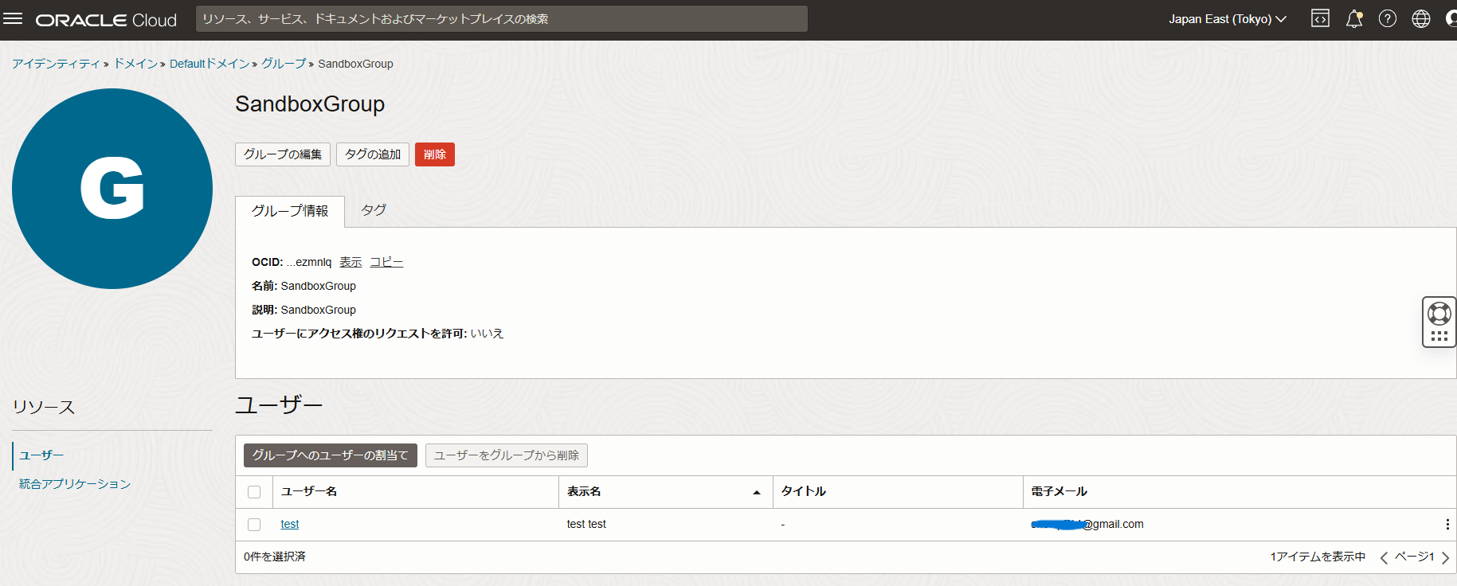Focus the resource search field

coord(502,19)
